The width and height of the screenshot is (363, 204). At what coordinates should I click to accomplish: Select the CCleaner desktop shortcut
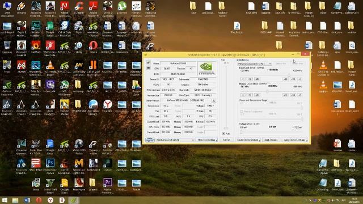coord(79,8)
